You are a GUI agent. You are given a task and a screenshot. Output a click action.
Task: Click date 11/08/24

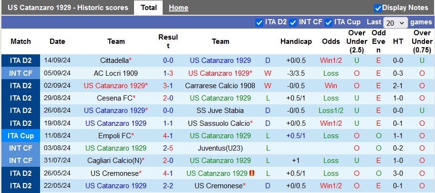(x=57, y=136)
